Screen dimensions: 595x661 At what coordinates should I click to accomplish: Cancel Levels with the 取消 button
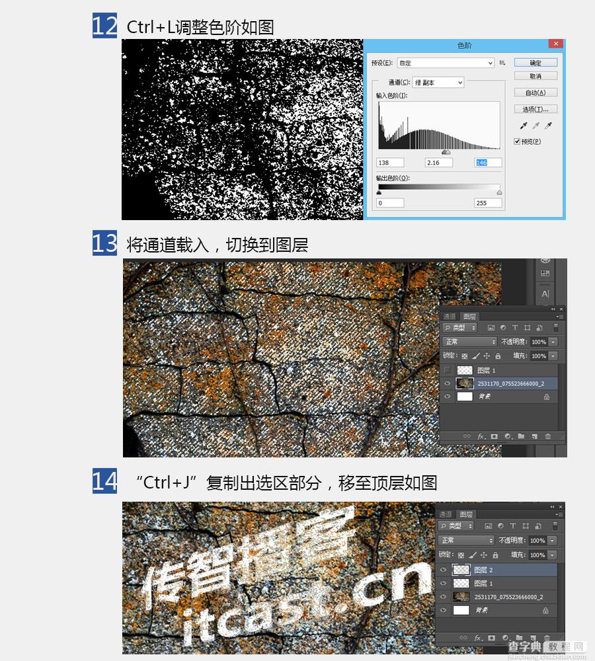pos(535,76)
